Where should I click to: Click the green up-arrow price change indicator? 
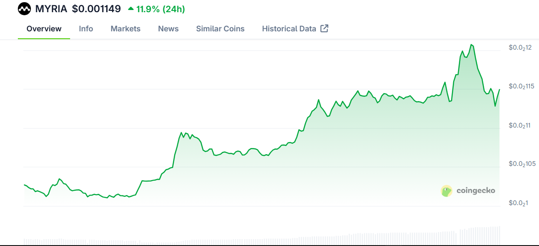(x=131, y=8)
